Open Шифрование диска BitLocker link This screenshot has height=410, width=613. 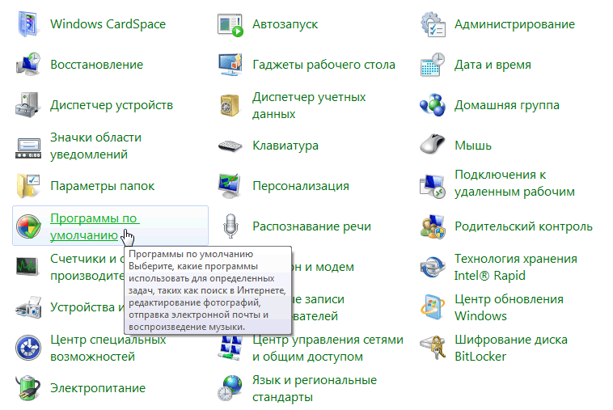pyautogui.click(x=510, y=348)
